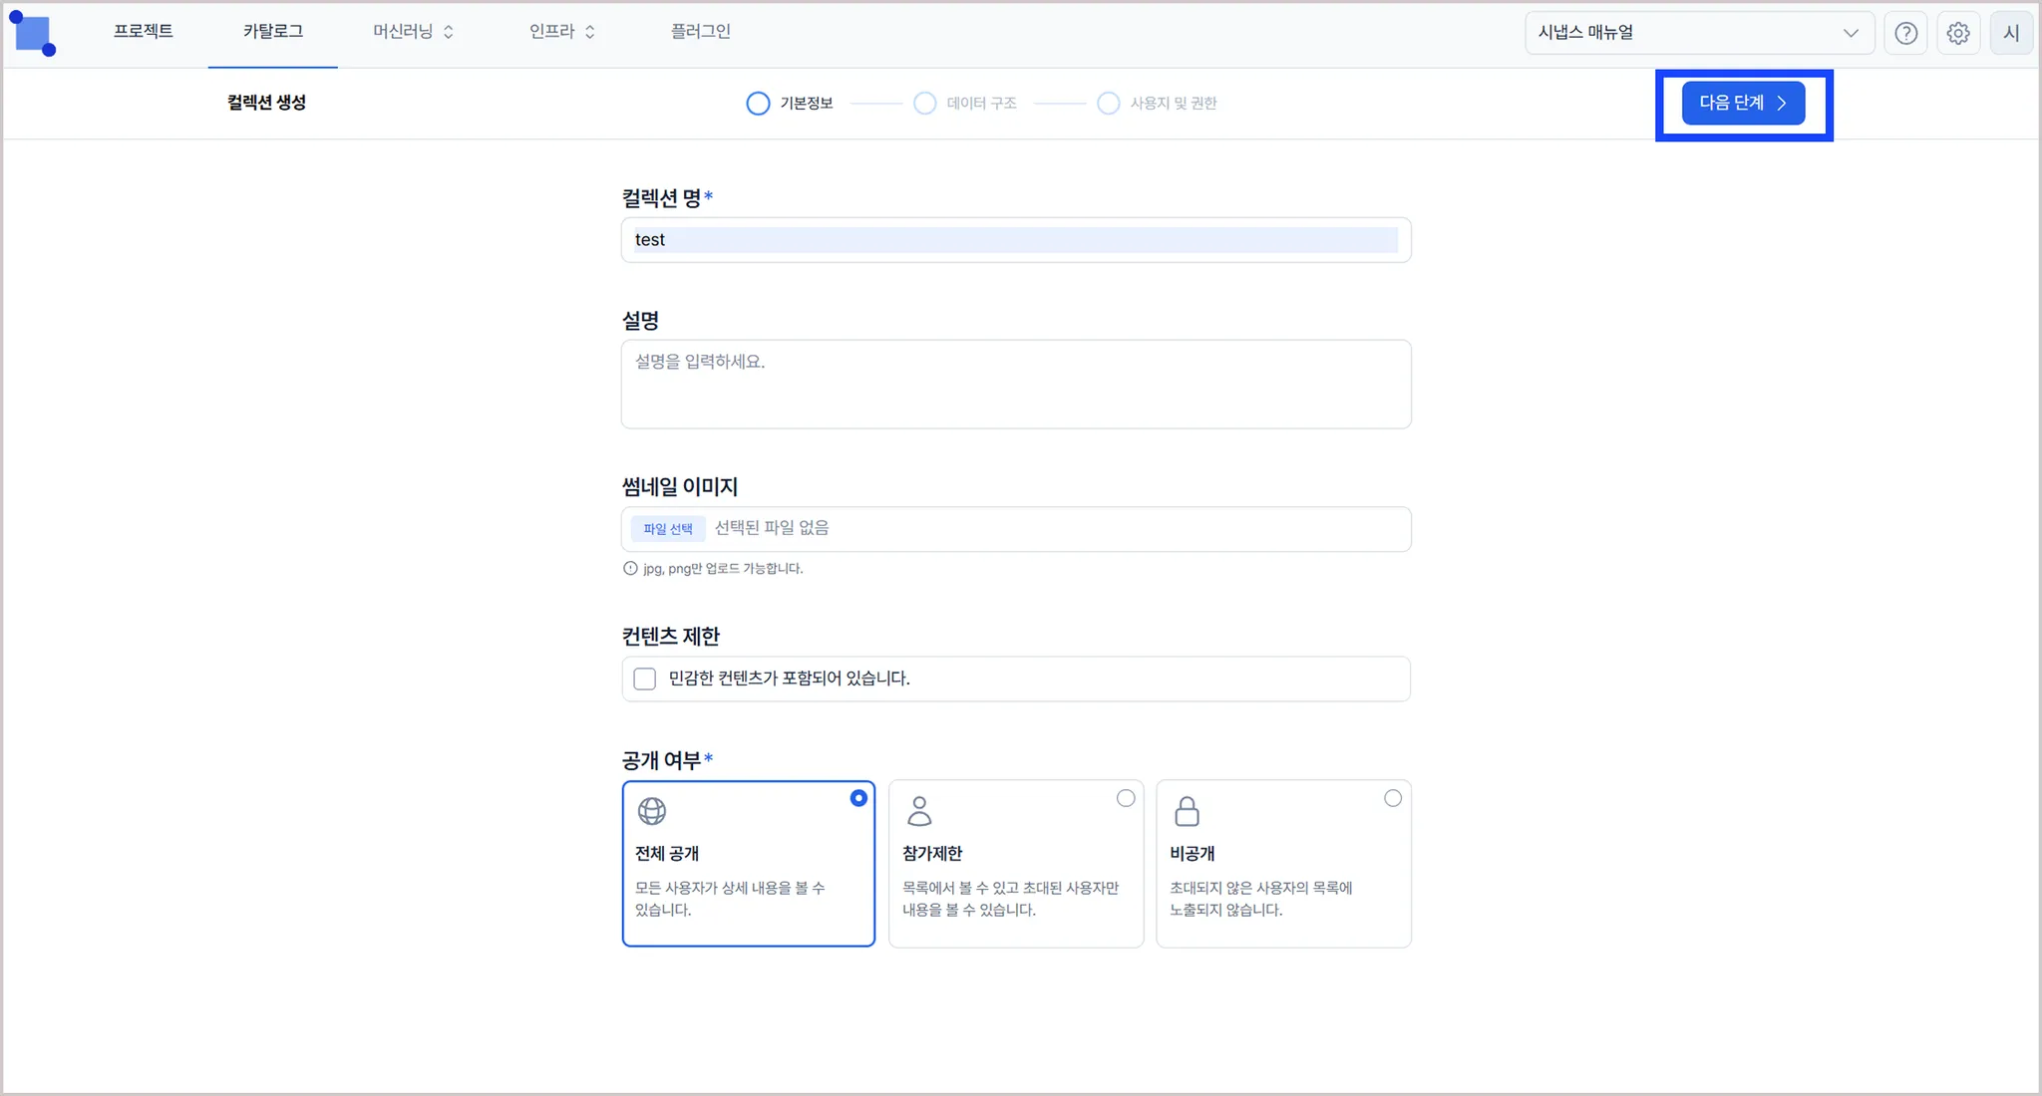Open the help question mark icon

1905,33
